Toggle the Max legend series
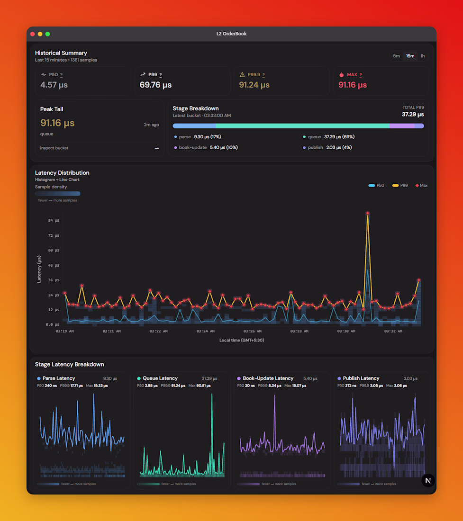The height and width of the screenshot is (521, 463). pos(421,185)
